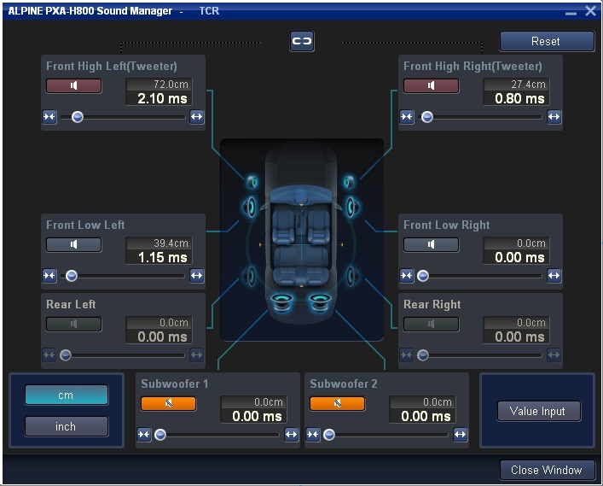Click the Rear Left slider handle
The width and height of the screenshot is (603, 486).
pyautogui.click(x=66, y=355)
